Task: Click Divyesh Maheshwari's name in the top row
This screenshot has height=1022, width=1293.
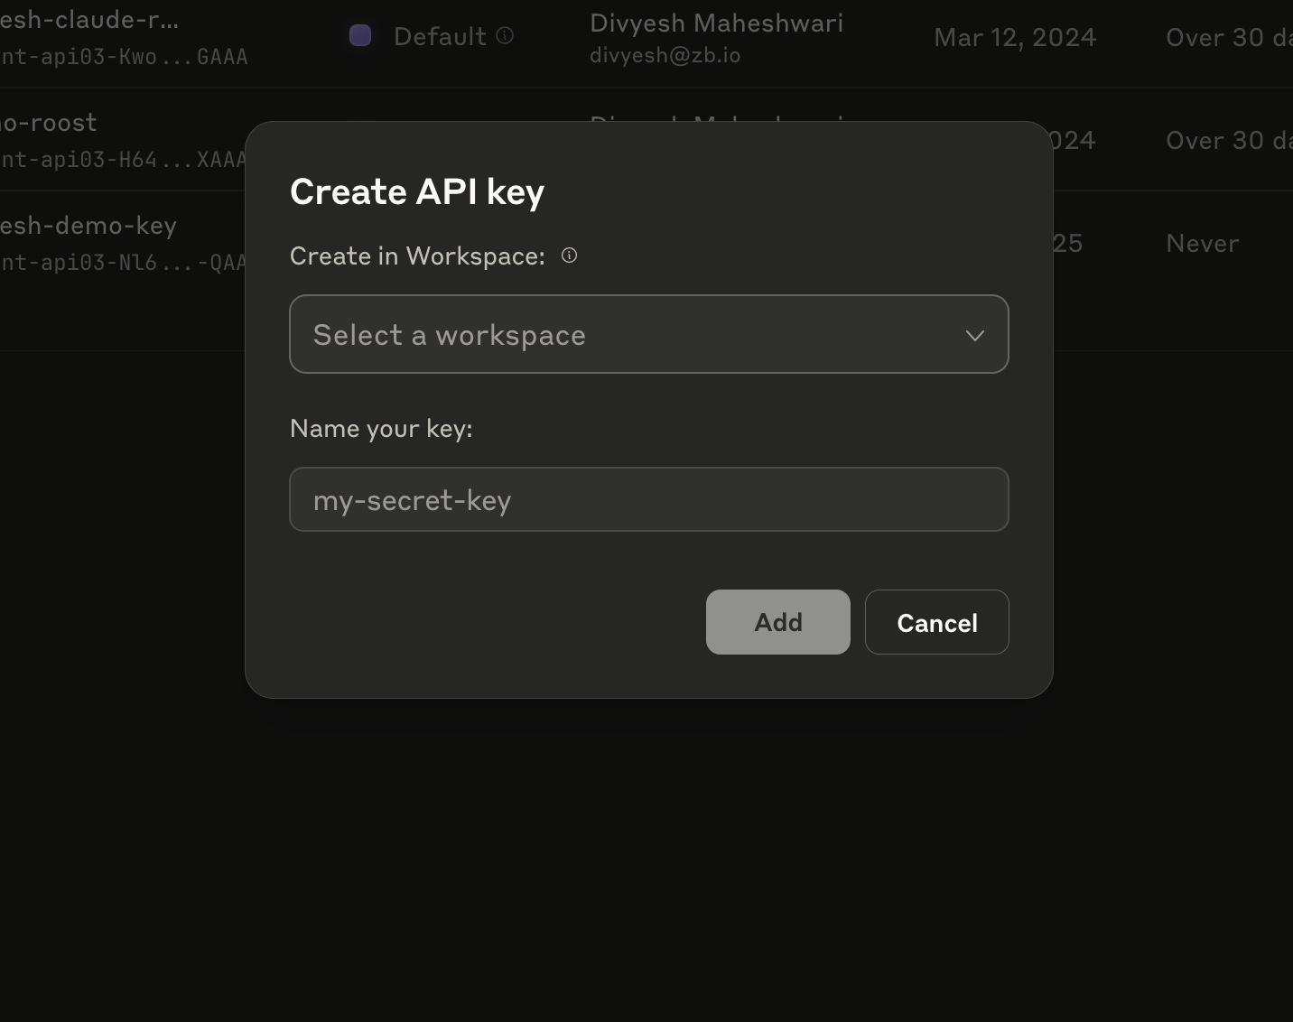Action: [716, 23]
